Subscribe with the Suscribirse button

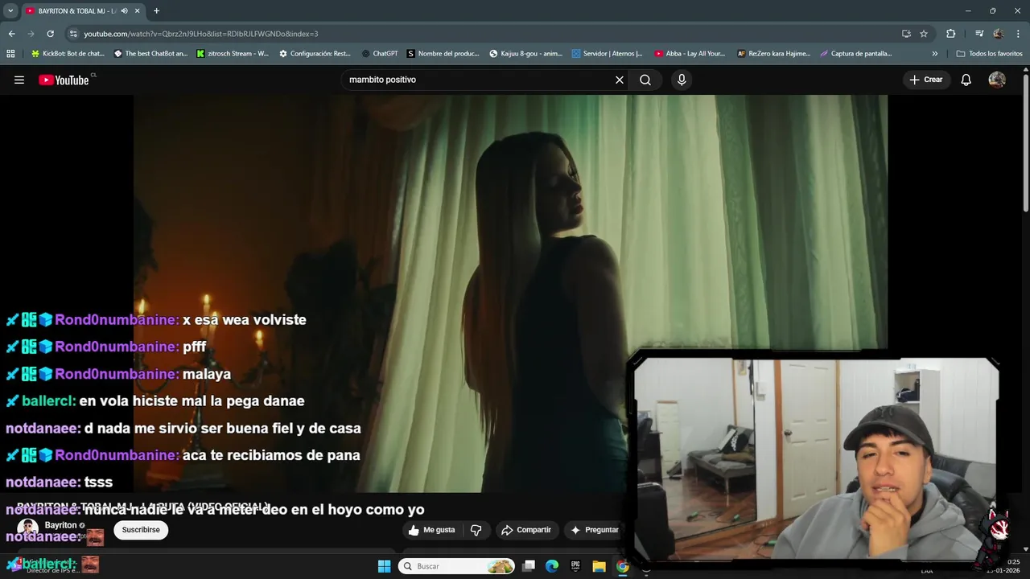(141, 530)
